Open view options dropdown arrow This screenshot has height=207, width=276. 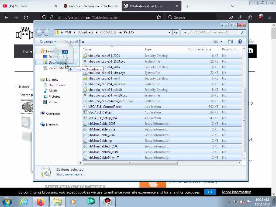pyautogui.click(x=221, y=42)
